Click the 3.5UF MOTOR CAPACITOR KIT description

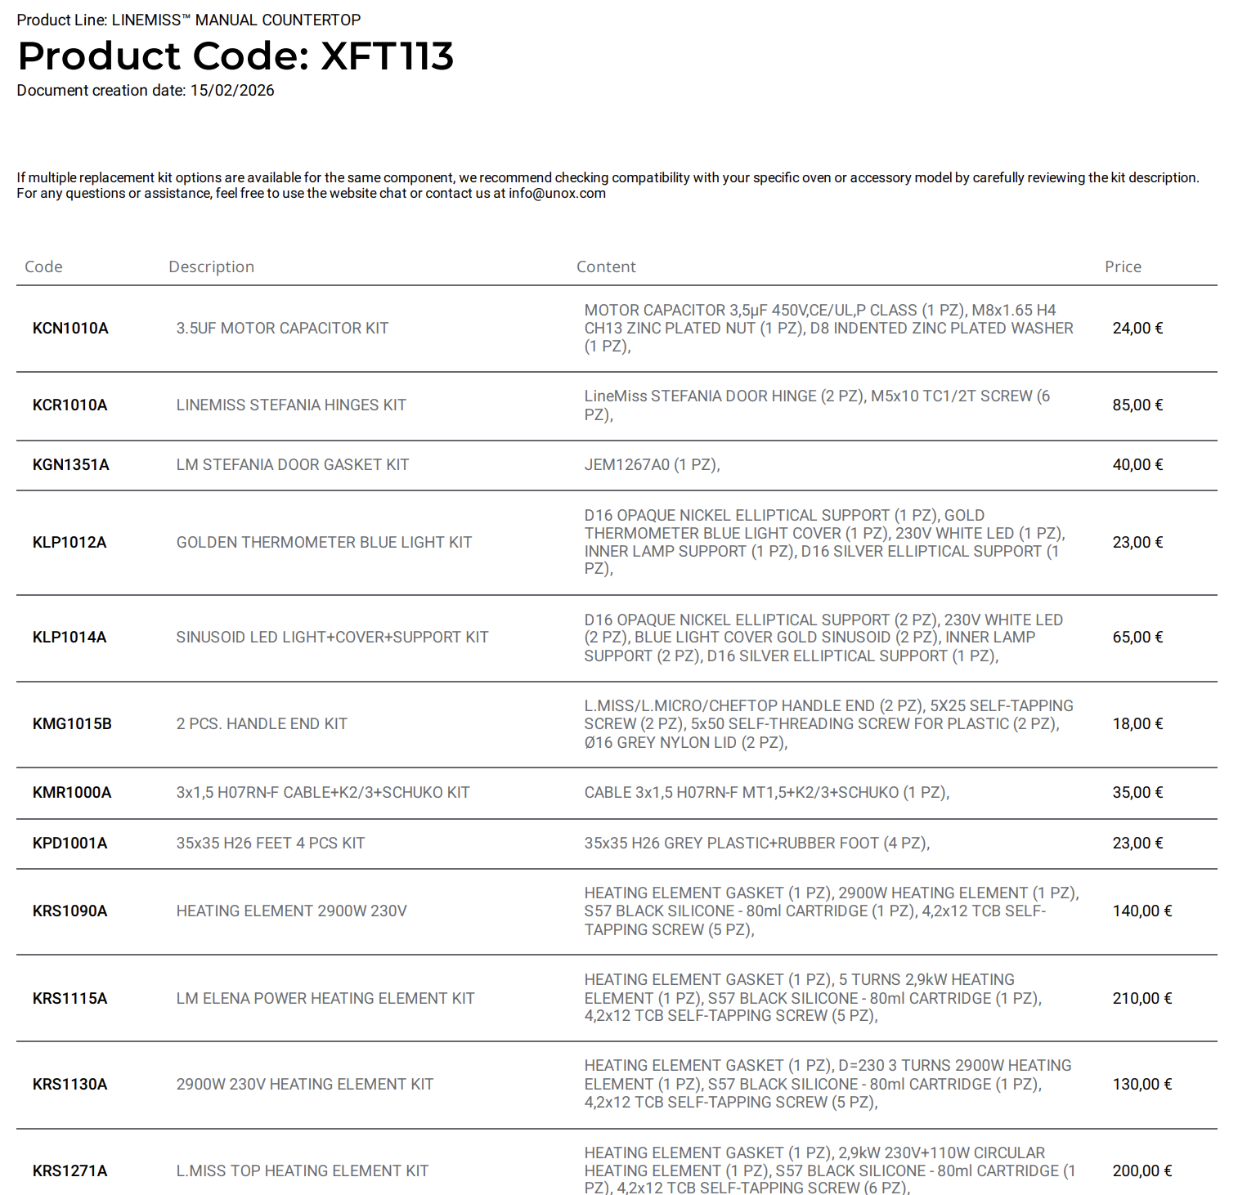tap(282, 329)
